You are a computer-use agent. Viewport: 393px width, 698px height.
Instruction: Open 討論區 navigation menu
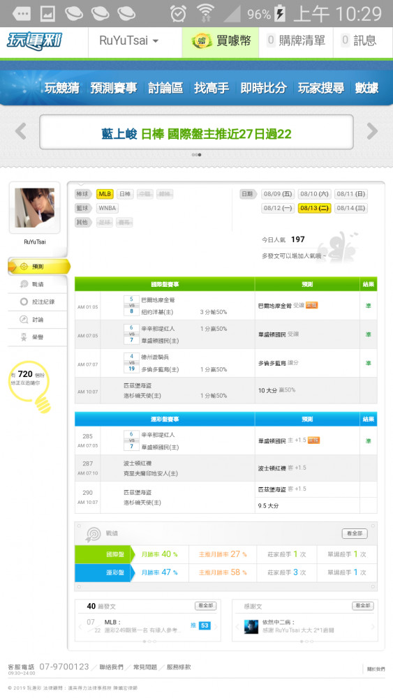click(x=165, y=88)
